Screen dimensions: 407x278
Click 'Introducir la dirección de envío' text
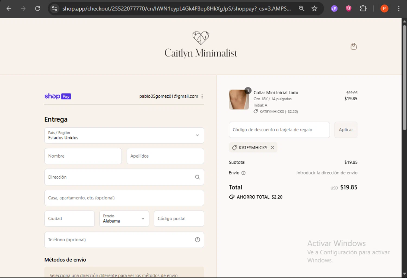pyautogui.click(x=327, y=173)
